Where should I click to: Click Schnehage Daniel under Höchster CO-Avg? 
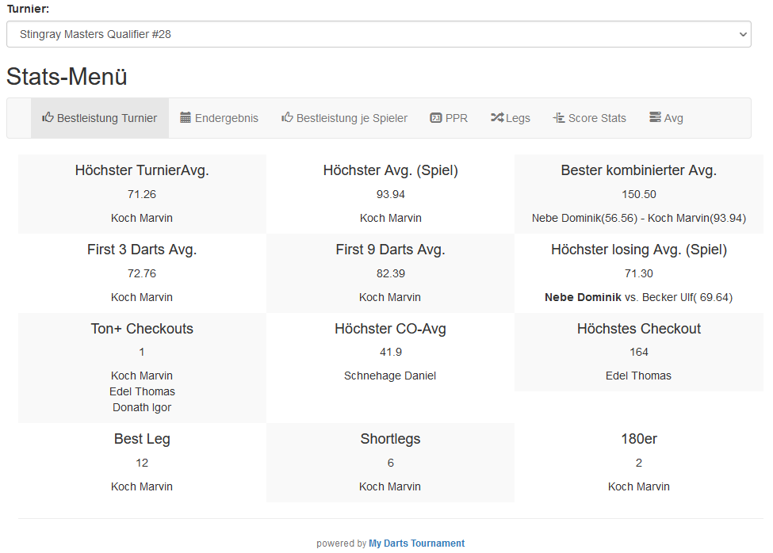[390, 376]
